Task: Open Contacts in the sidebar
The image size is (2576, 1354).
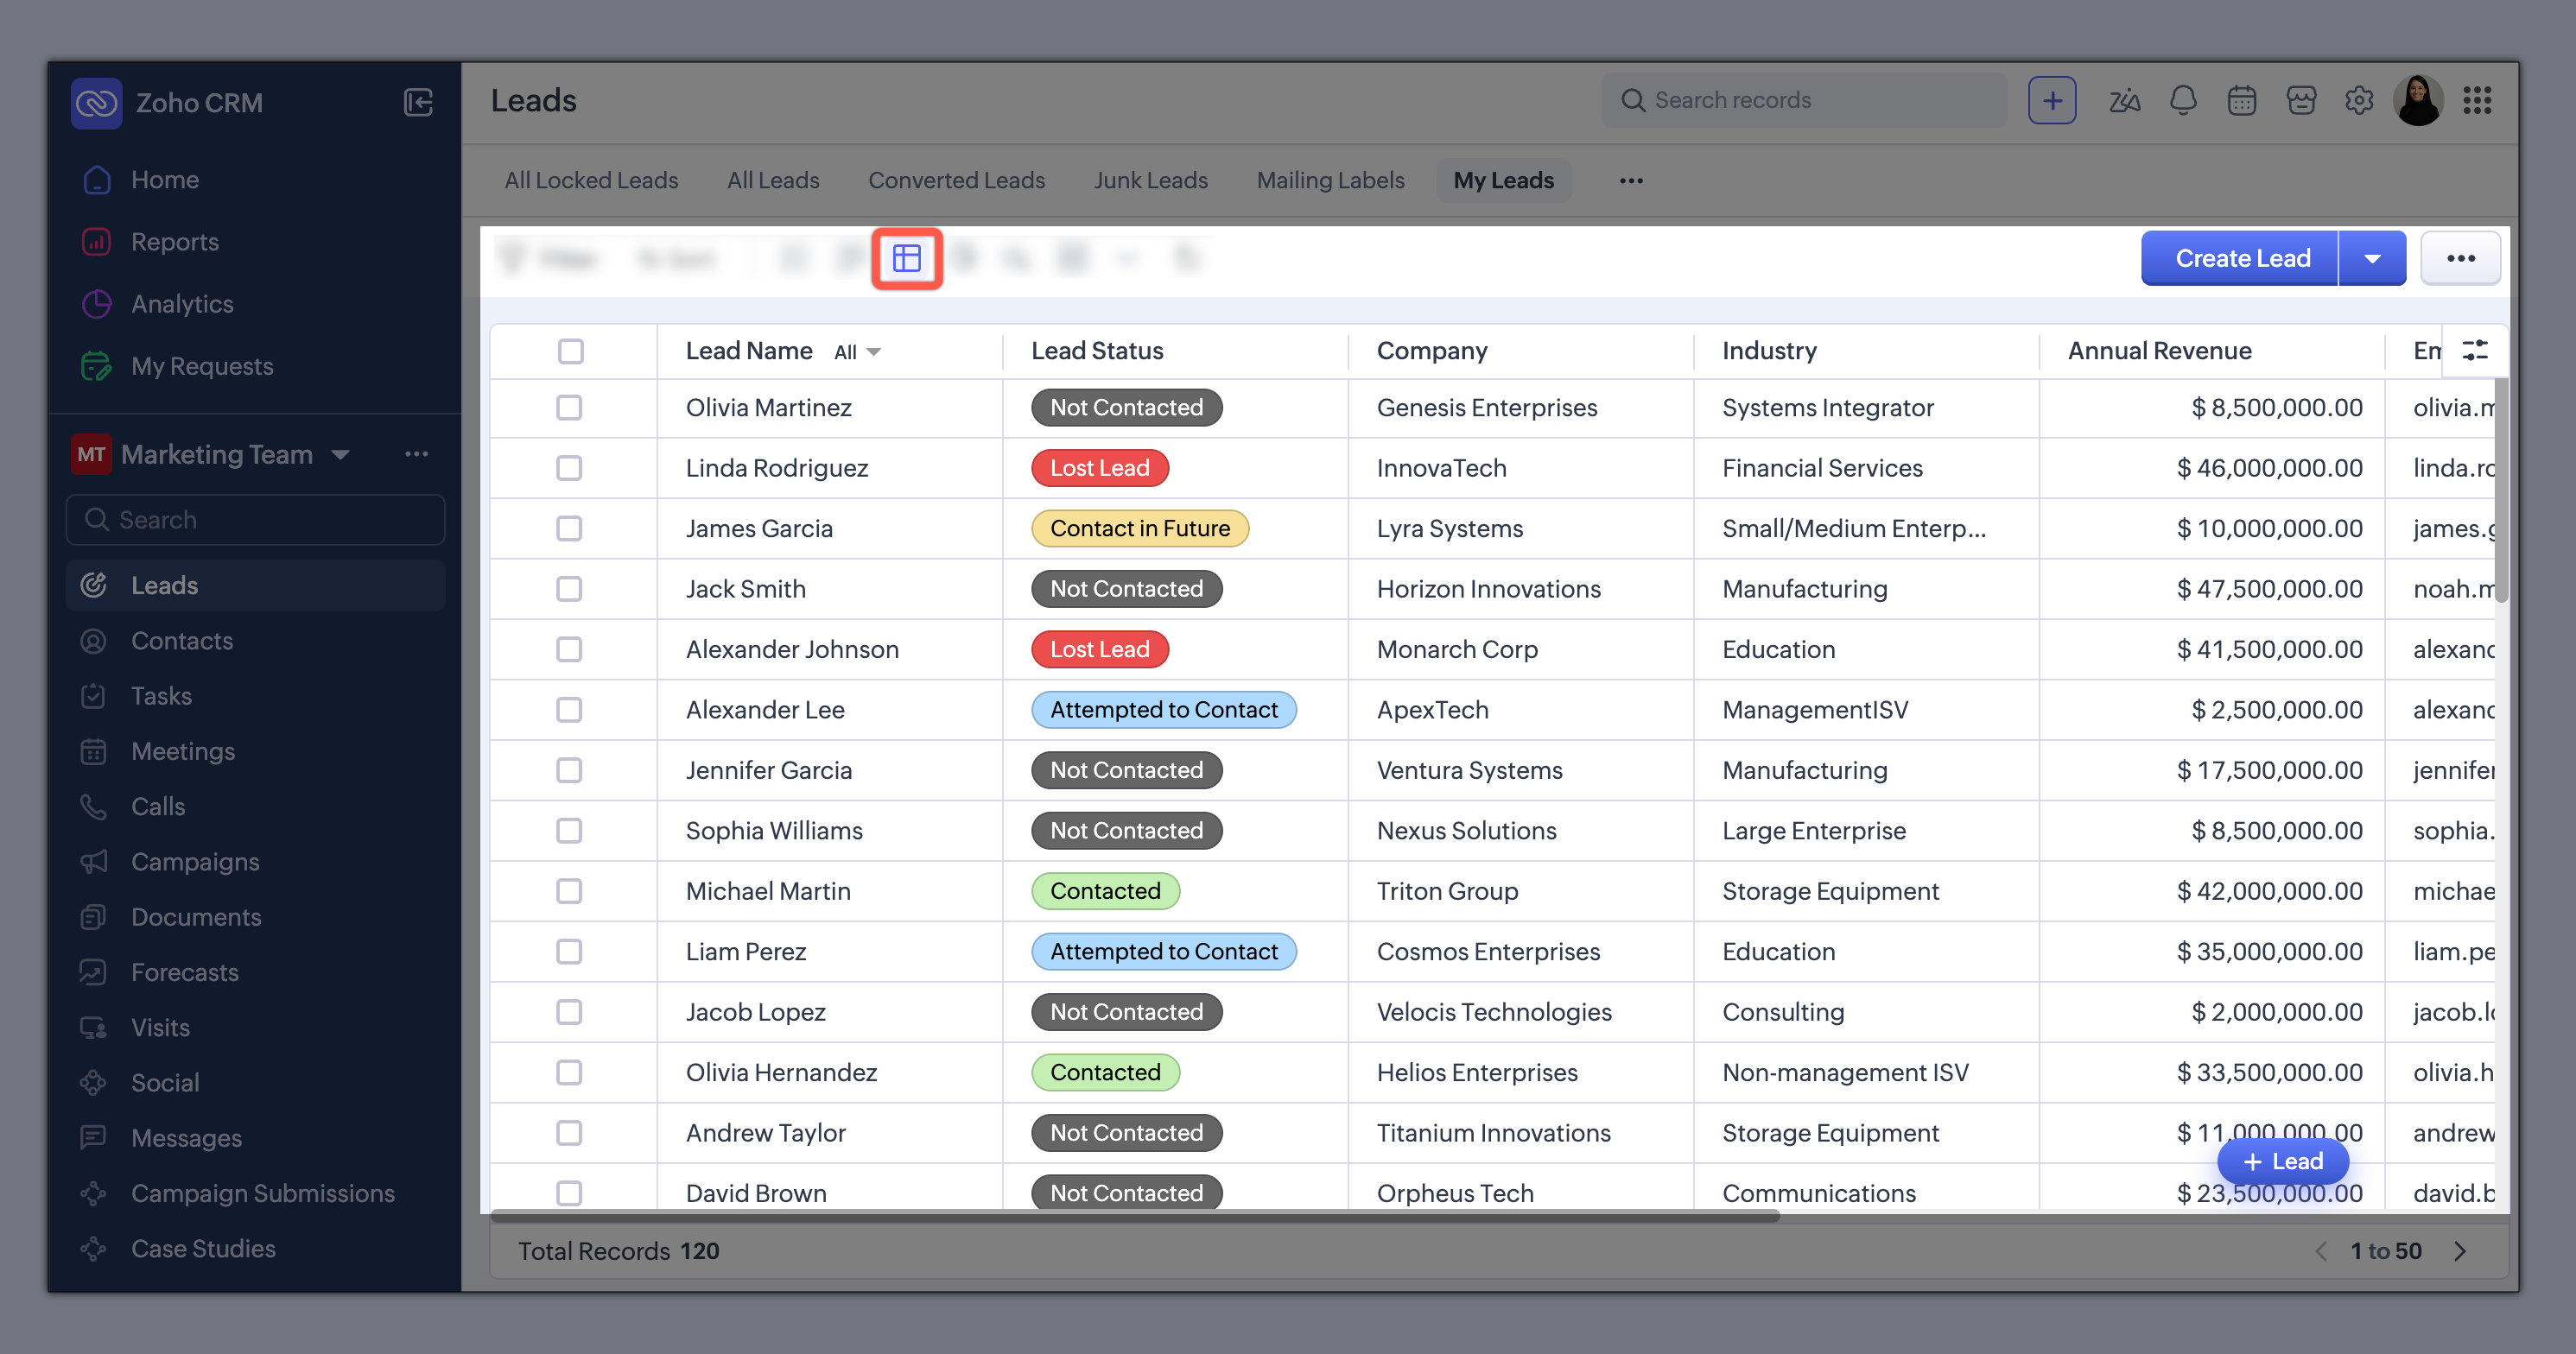Action: pyautogui.click(x=182, y=641)
